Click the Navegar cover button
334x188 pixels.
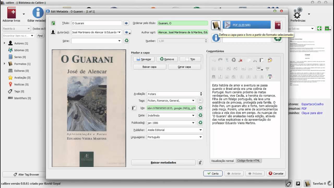click(144, 59)
